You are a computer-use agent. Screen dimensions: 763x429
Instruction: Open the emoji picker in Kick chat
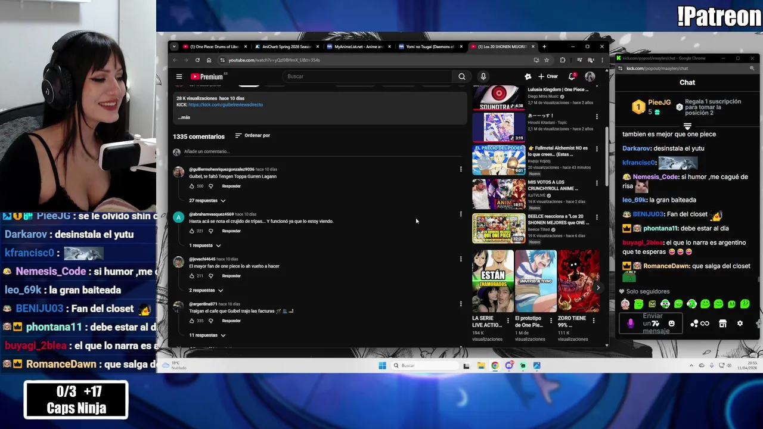[x=671, y=324]
